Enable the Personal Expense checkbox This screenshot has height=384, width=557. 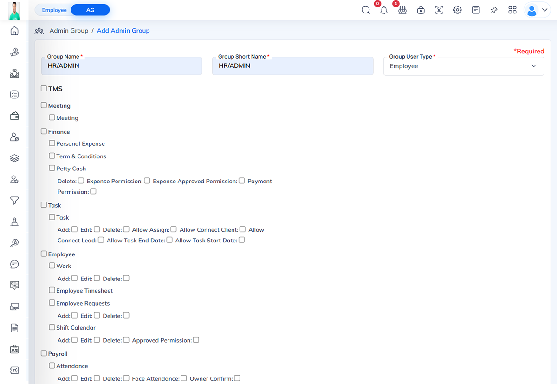(52, 143)
